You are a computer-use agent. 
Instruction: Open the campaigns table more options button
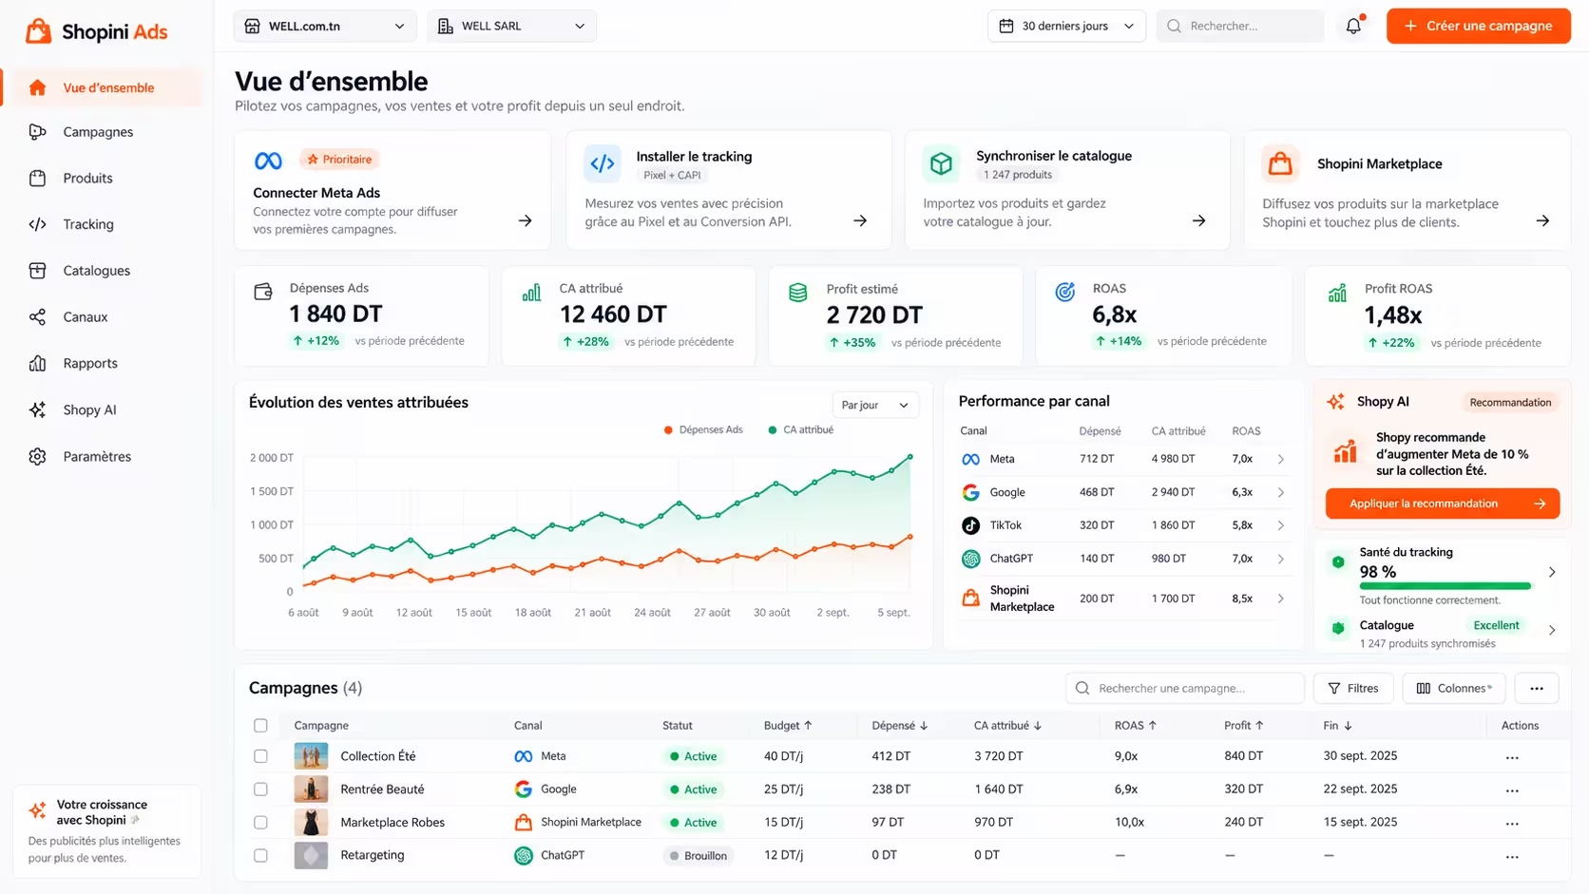click(1537, 688)
